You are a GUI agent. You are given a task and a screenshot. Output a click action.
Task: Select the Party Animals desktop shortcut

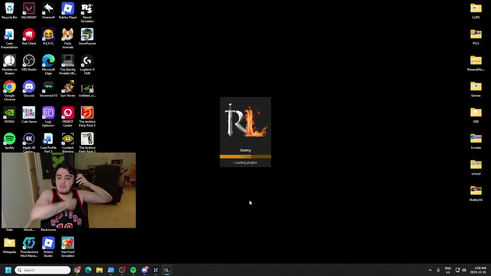coord(68,39)
